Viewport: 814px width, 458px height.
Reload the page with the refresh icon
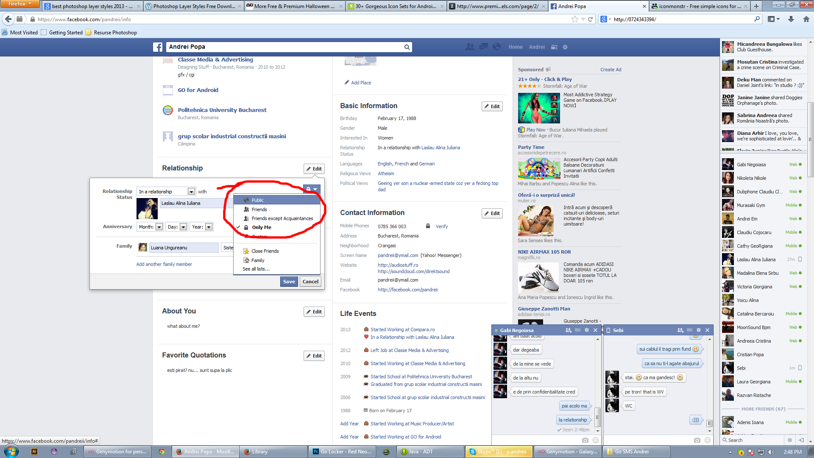pos(590,19)
